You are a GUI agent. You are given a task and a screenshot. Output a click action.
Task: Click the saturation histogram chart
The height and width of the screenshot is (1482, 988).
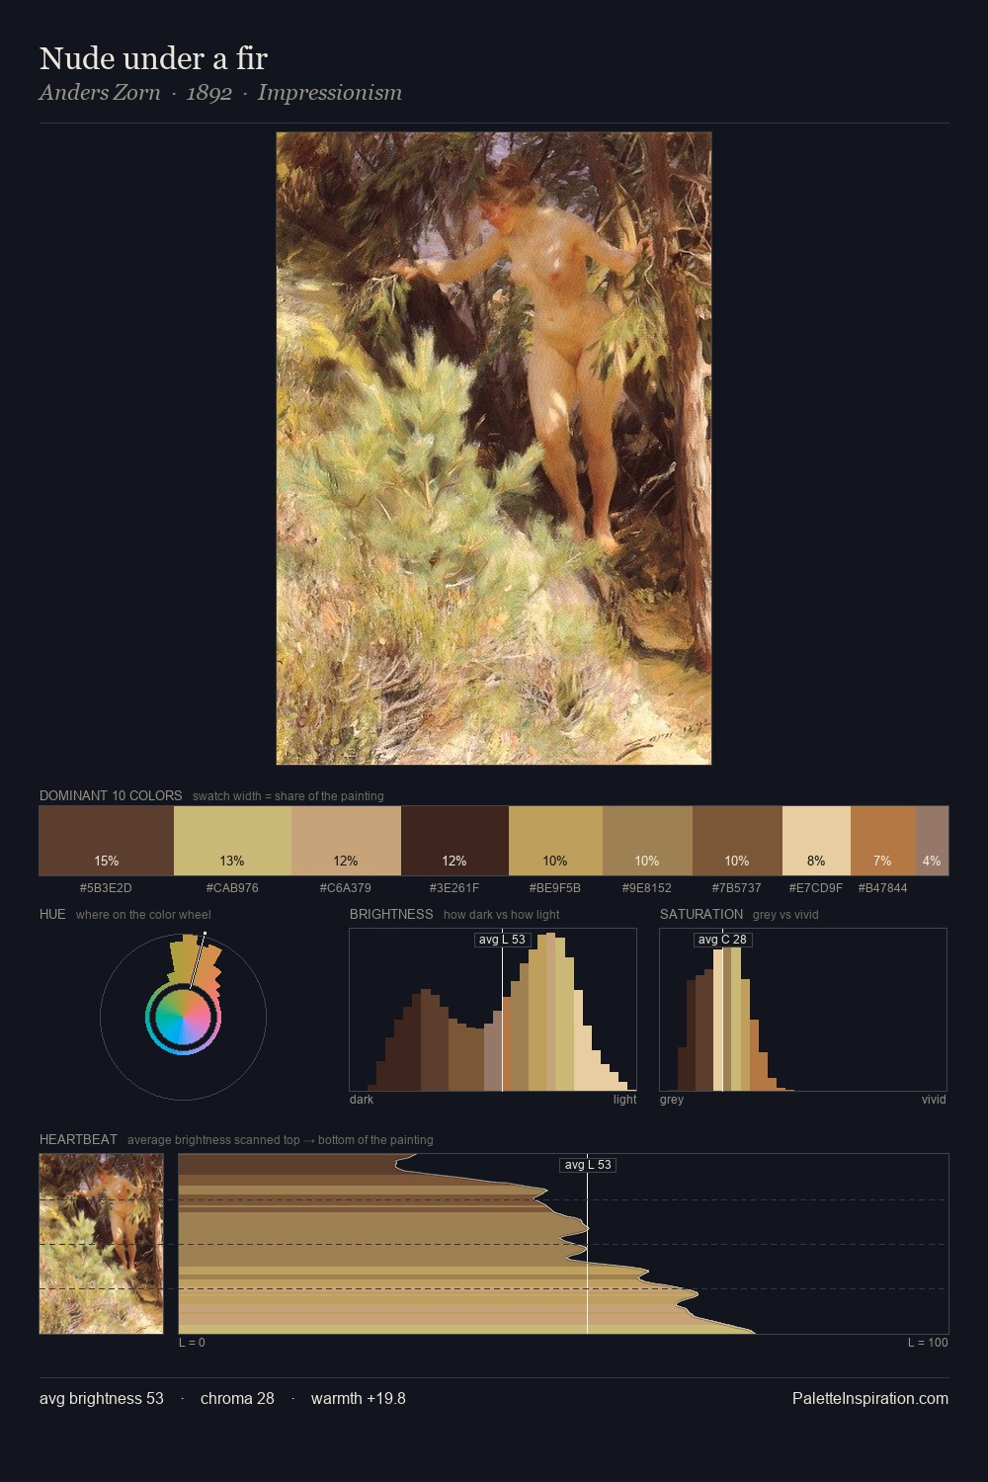(x=803, y=1010)
